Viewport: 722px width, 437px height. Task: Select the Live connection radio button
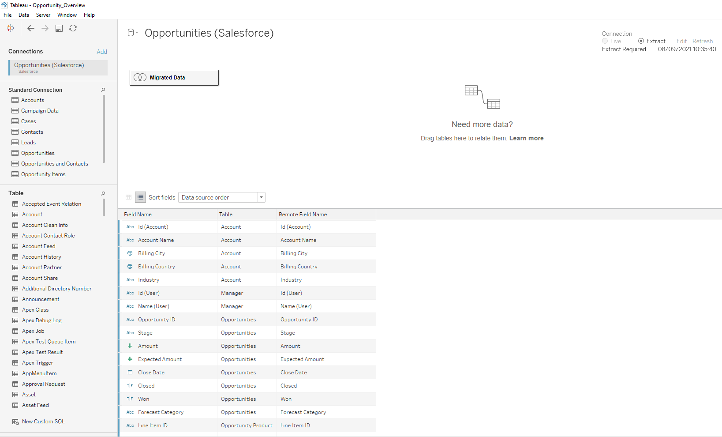point(605,41)
